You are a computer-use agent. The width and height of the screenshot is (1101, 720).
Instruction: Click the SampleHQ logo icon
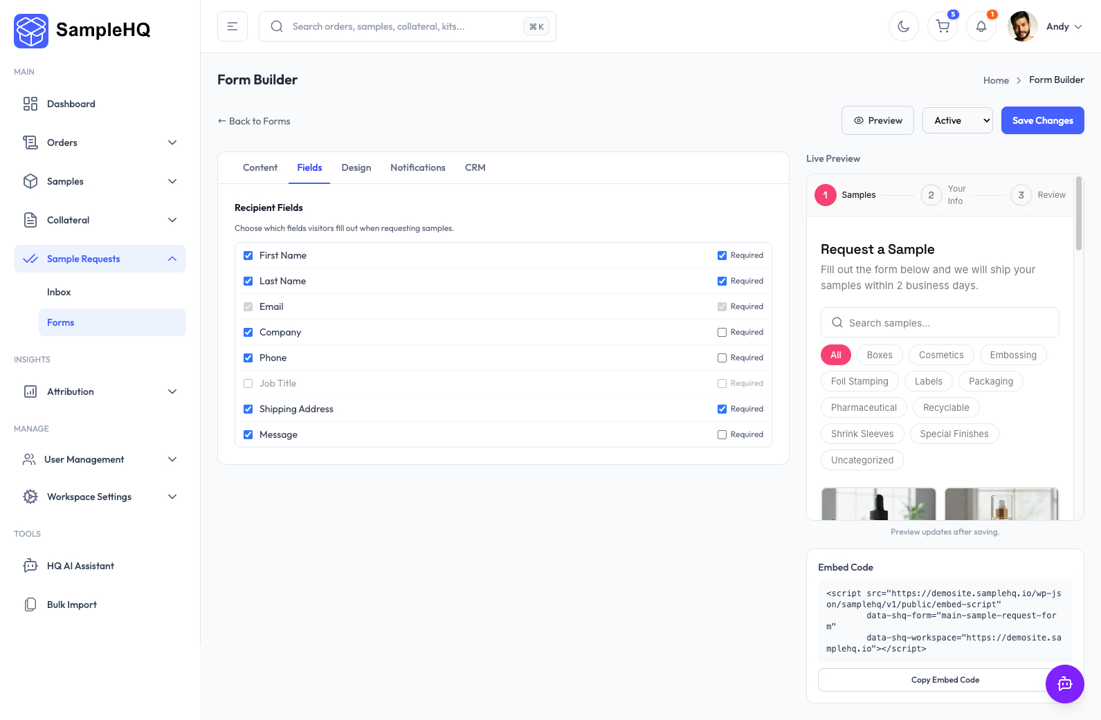(x=31, y=31)
